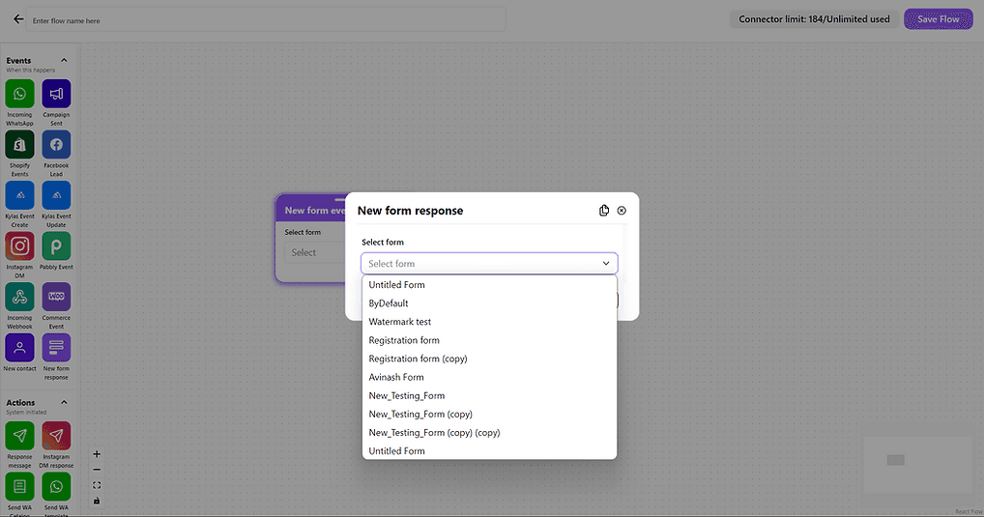Zoom in on the canvas
The width and height of the screenshot is (984, 517).
(97, 454)
